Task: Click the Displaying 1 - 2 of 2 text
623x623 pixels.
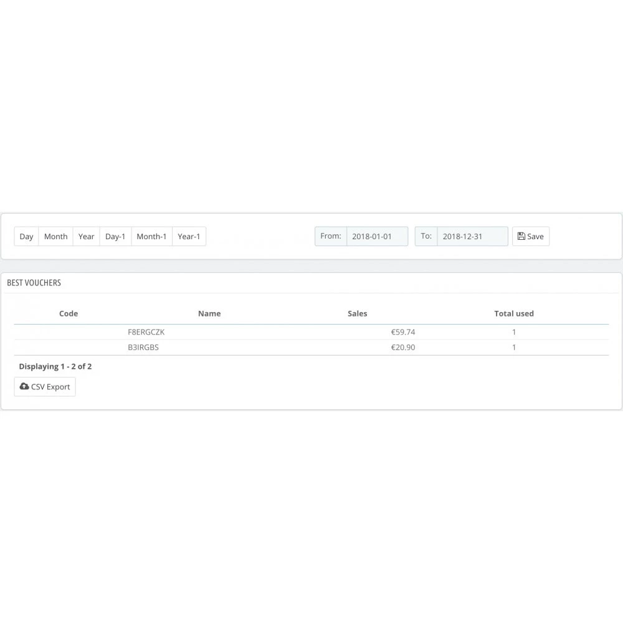Action: pos(55,366)
